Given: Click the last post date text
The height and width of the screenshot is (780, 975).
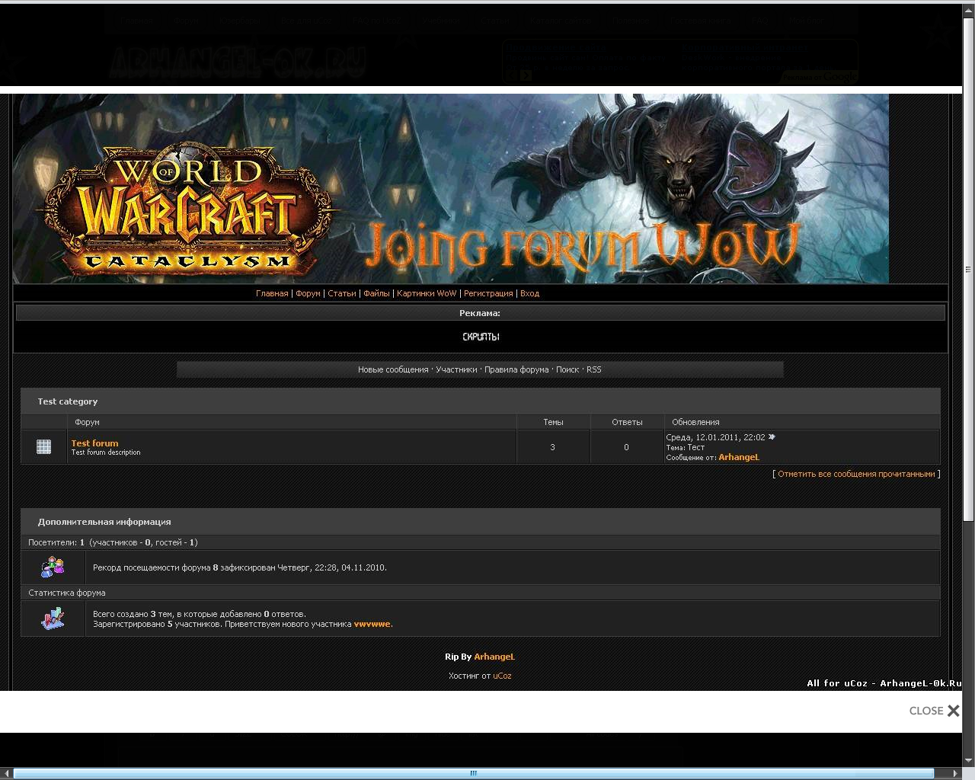Looking at the screenshot, I should coord(715,437).
